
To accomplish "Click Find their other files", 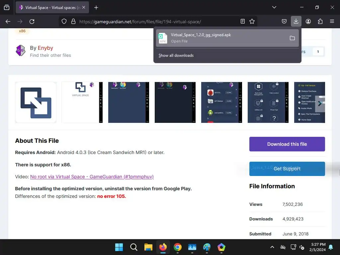I will coord(50,55).
